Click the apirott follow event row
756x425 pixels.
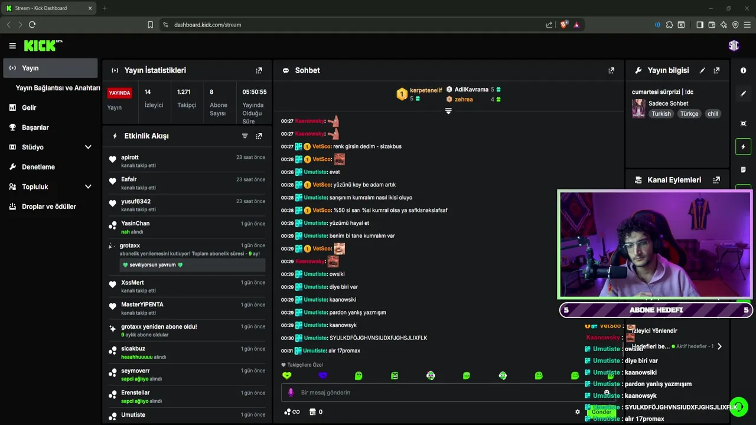[x=187, y=162]
